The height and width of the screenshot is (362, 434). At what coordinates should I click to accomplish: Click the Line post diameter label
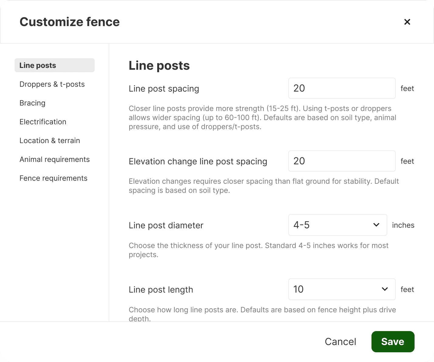click(166, 225)
